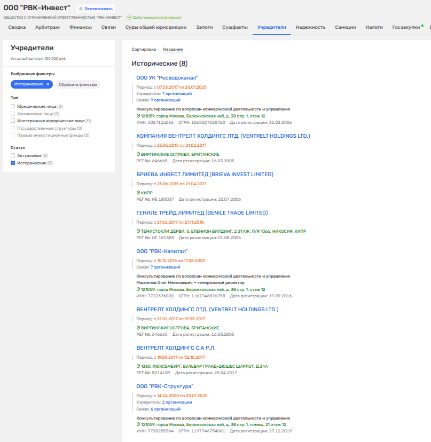Remove the Исторические filter chip using X
This screenshot has width=431, height=442.
[48, 84]
